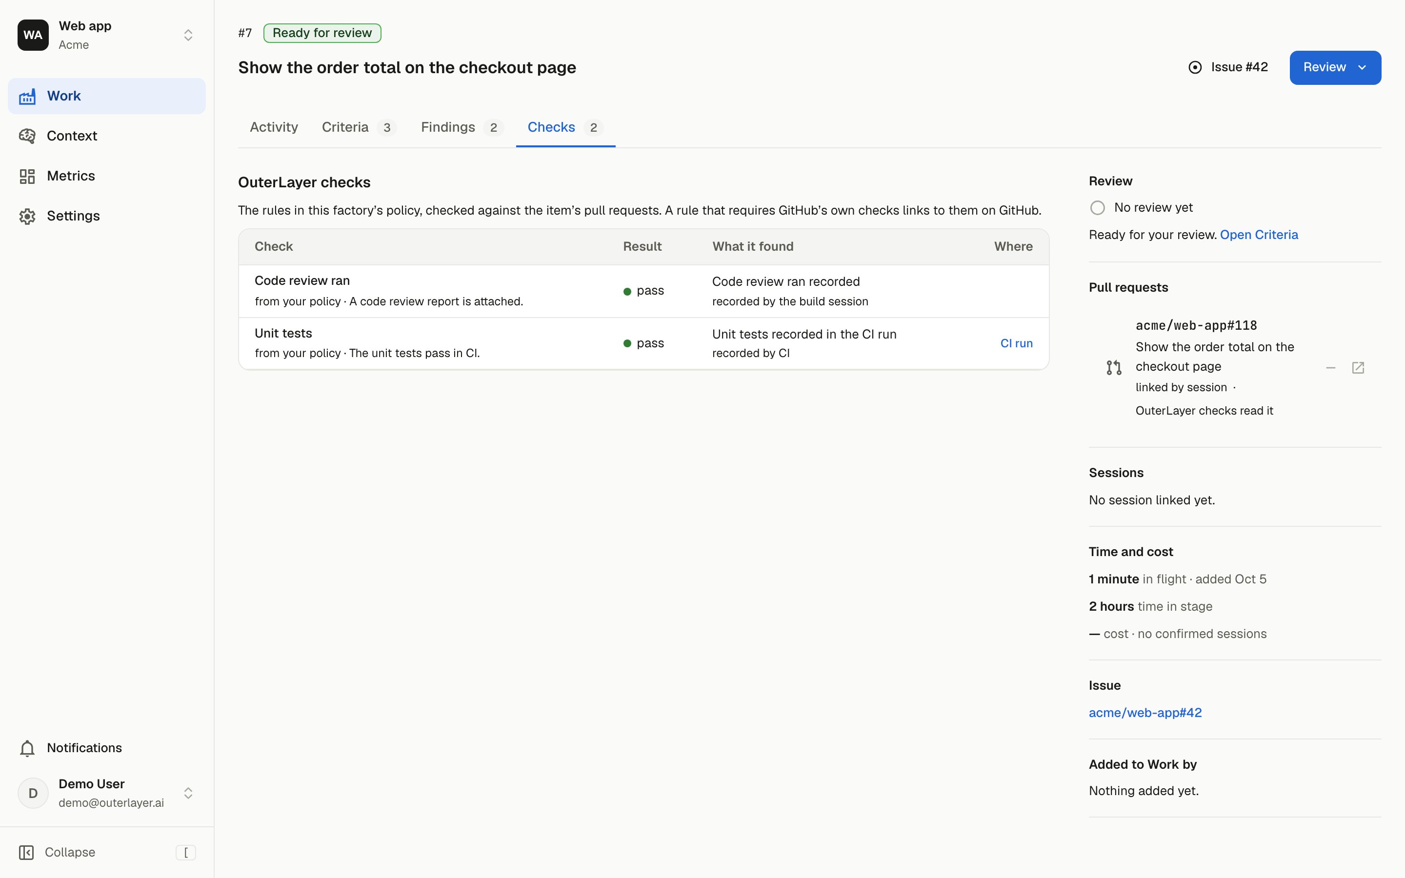Click the dash icon beside pull request
The image size is (1405, 878).
pyautogui.click(x=1331, y=368)
